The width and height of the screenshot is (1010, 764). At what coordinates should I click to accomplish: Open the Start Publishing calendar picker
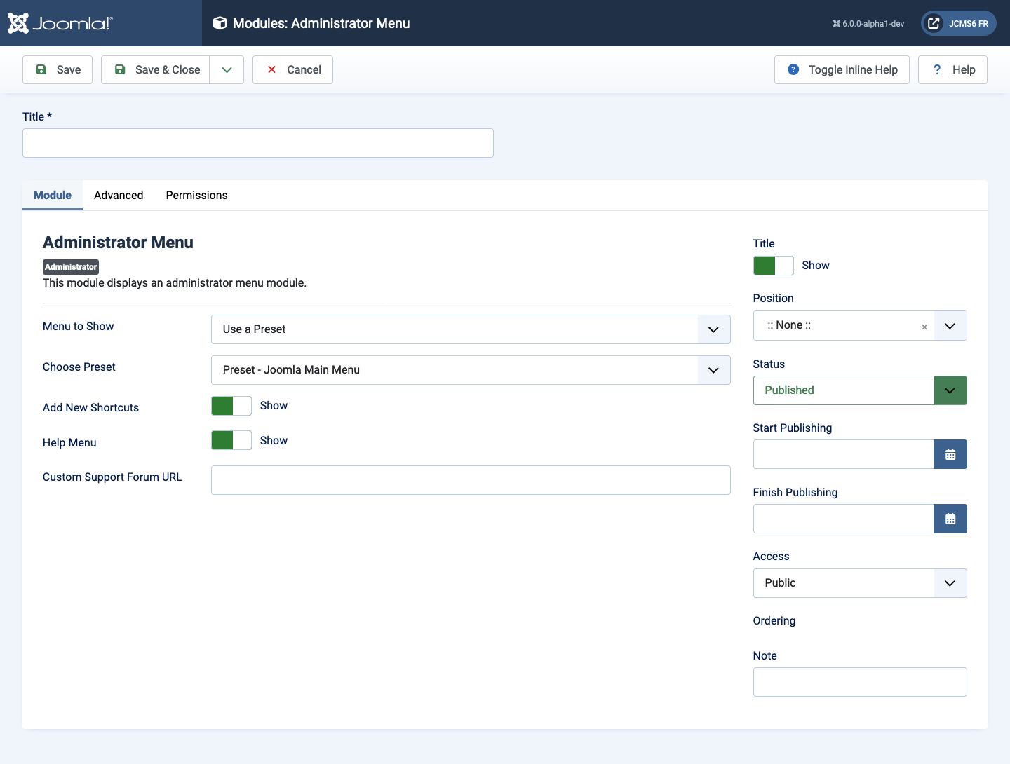[950, 454]
